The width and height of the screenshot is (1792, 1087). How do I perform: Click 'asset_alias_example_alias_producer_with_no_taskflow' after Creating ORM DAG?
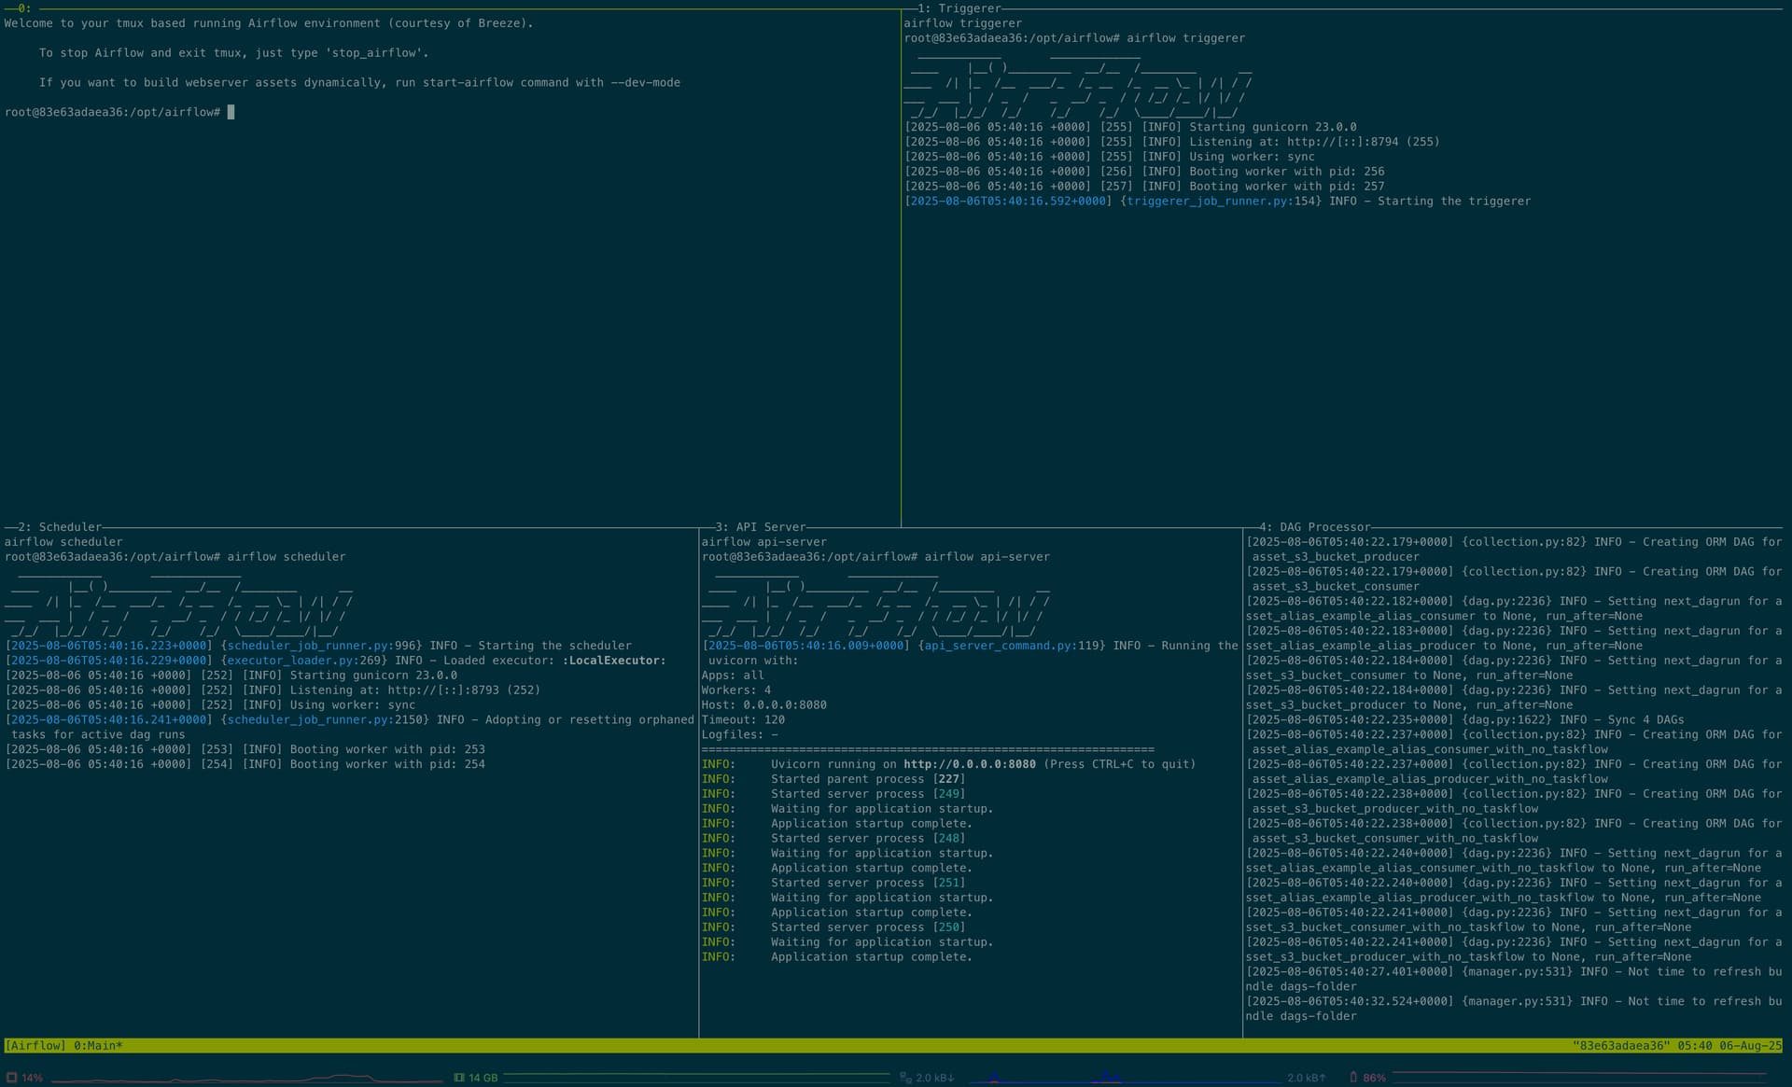(1430, 779)
